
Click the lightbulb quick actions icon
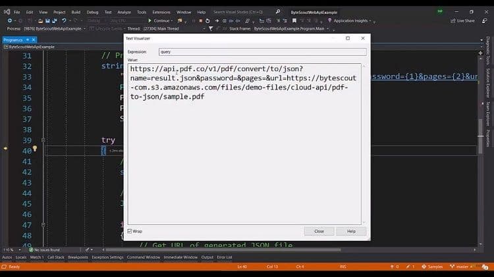click(x=35, y=149)
